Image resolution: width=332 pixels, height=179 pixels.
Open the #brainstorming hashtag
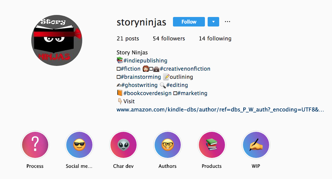pyautogui.click(x=141, y=77)
